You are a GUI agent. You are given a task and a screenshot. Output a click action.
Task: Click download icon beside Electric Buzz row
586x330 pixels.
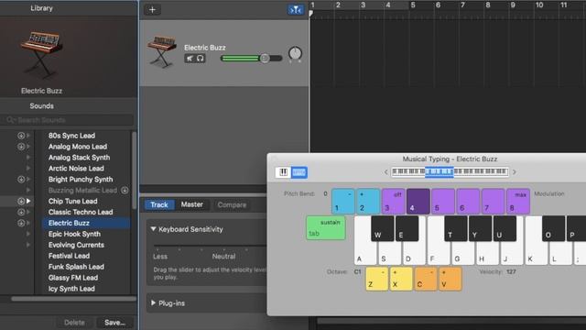21,223
